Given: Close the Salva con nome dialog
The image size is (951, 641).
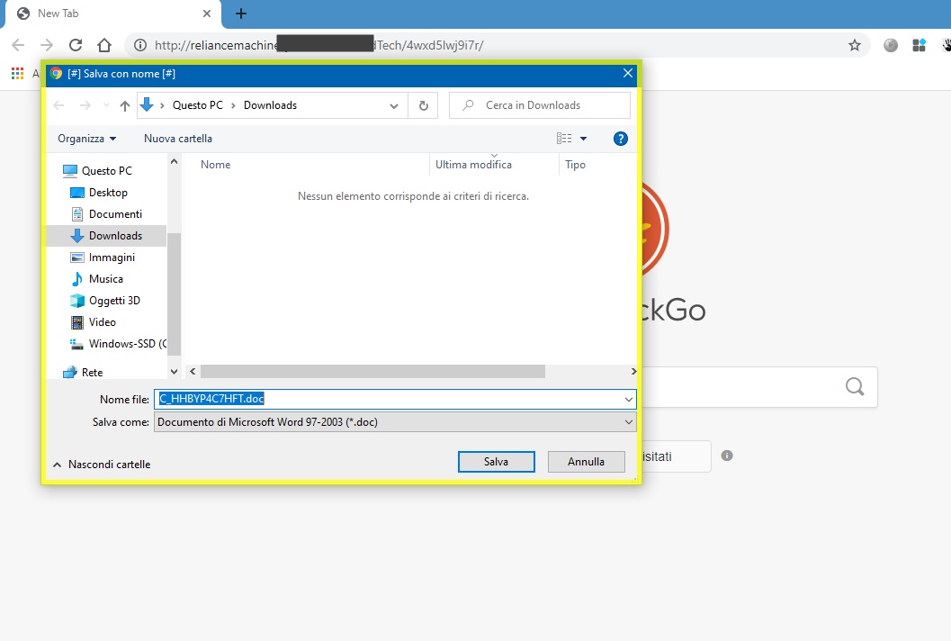Looking at the screenshot, I should tap(628, 74).
